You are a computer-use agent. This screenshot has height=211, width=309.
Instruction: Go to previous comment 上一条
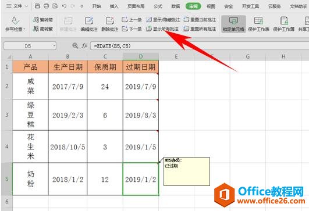132,20
